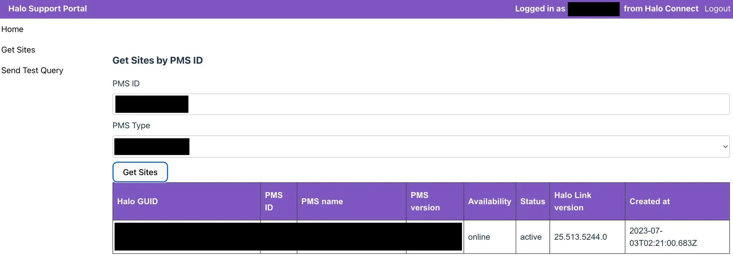
Task: Click the Created at column header
Action: 677,201
